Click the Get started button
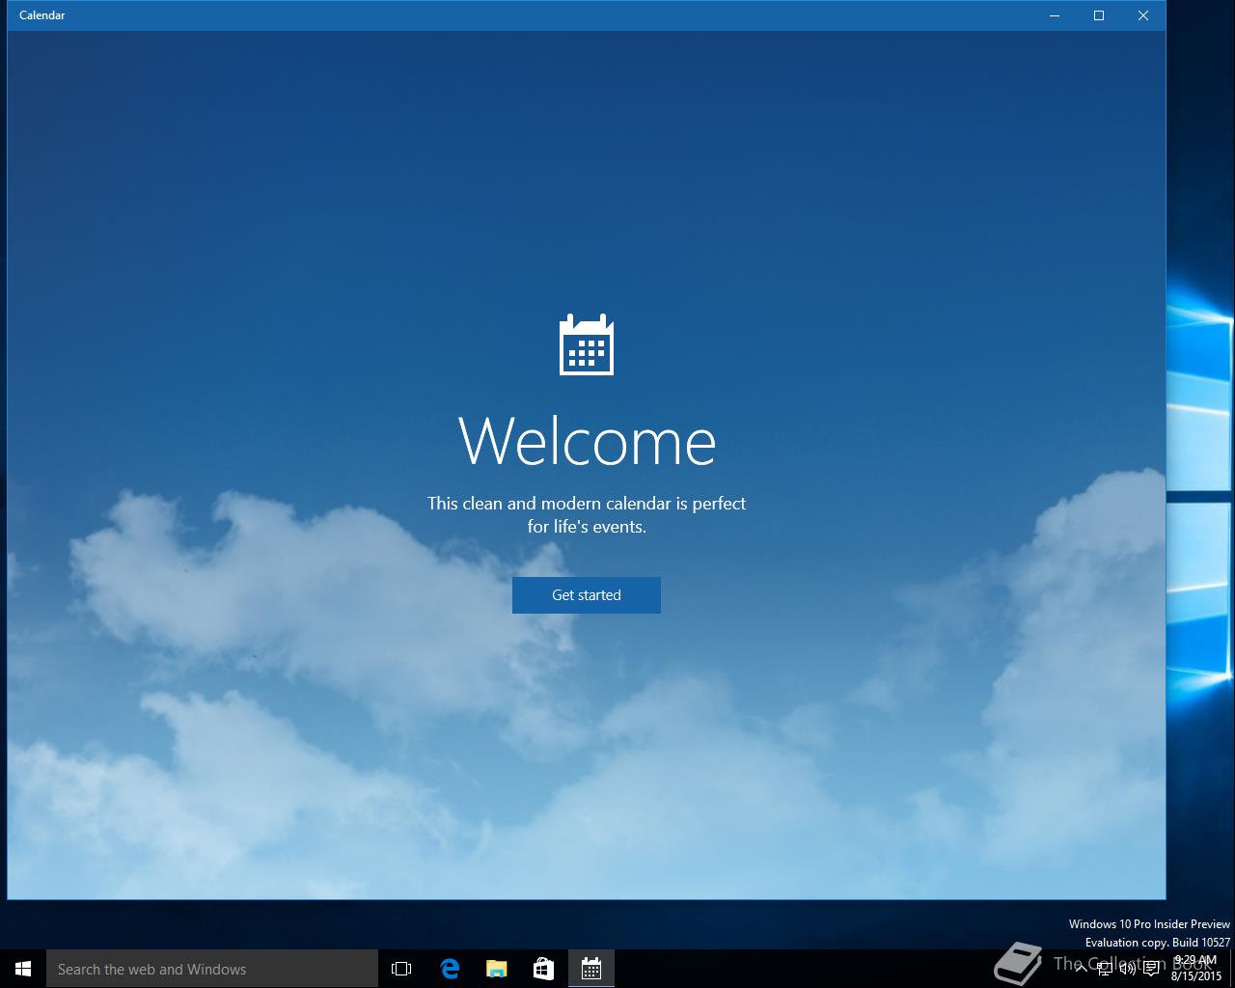The width and height of the screenshot is (1235, 988). coord(587,595)
